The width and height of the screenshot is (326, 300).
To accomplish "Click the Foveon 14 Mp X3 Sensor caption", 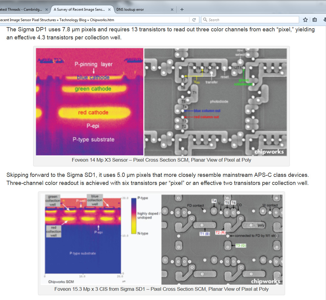I will (x=162, y=160).
